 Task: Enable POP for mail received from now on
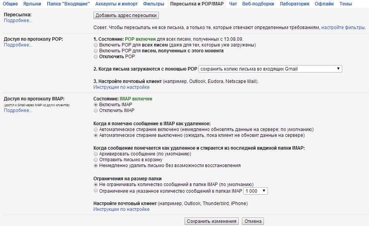pos(95,51)
